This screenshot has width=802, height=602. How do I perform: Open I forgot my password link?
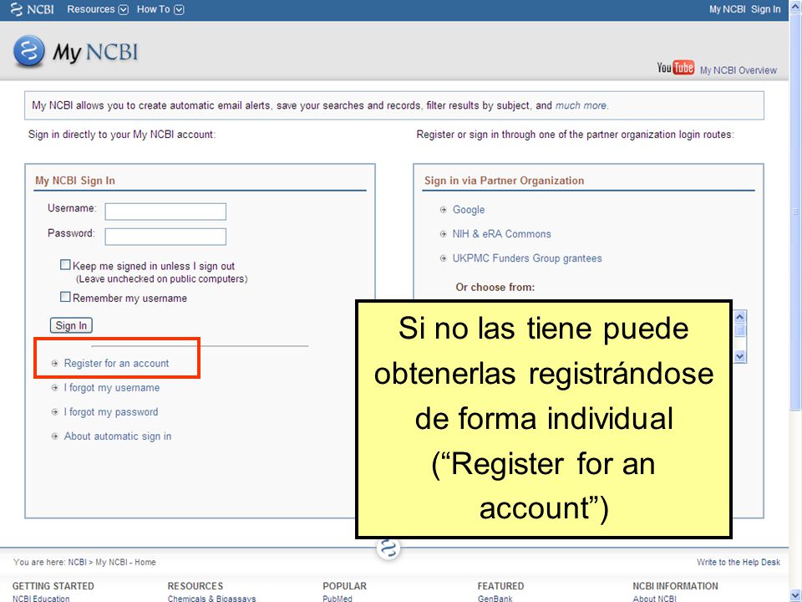[111, 412]
